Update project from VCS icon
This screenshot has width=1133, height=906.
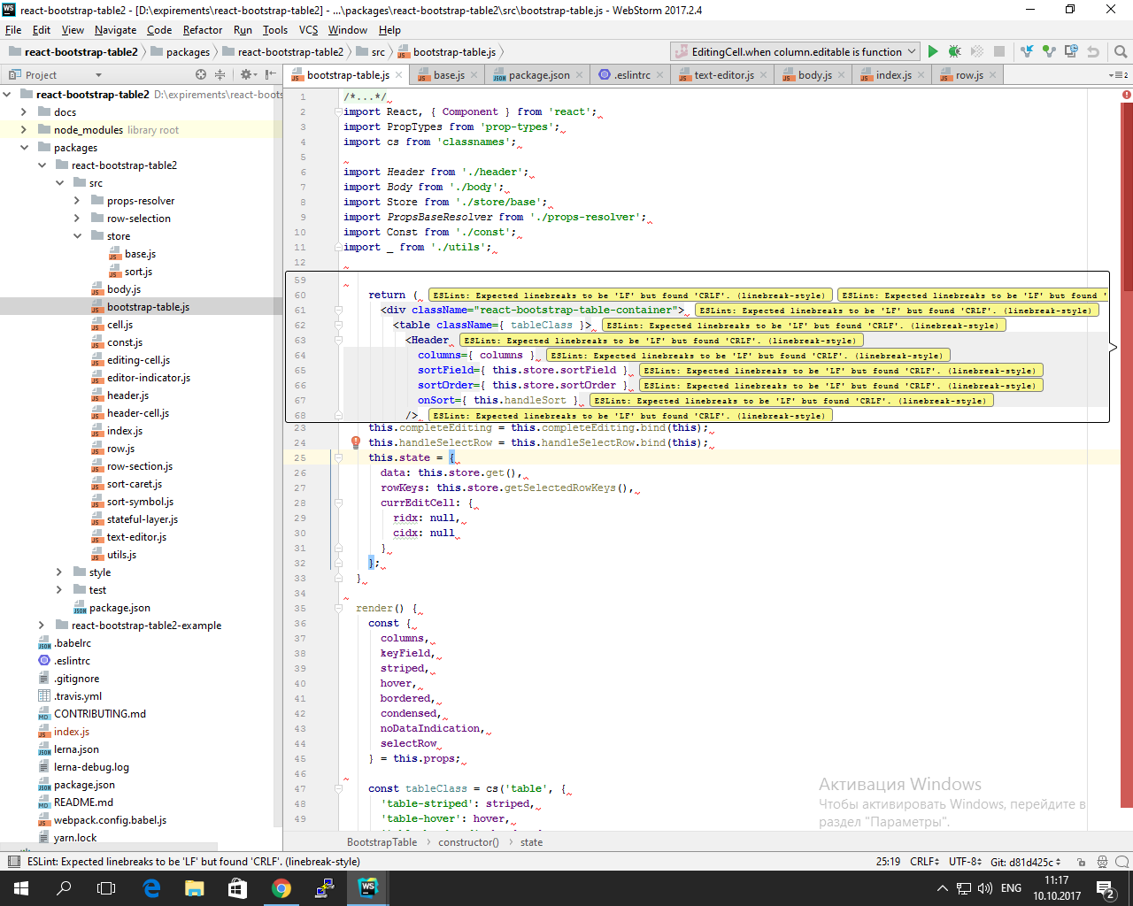click(1027, 52)
